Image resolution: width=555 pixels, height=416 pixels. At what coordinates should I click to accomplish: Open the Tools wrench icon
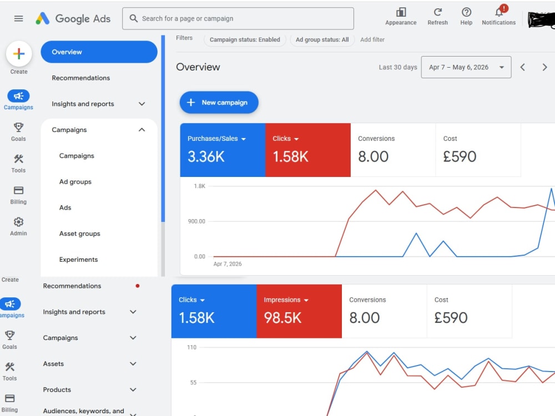18,159
